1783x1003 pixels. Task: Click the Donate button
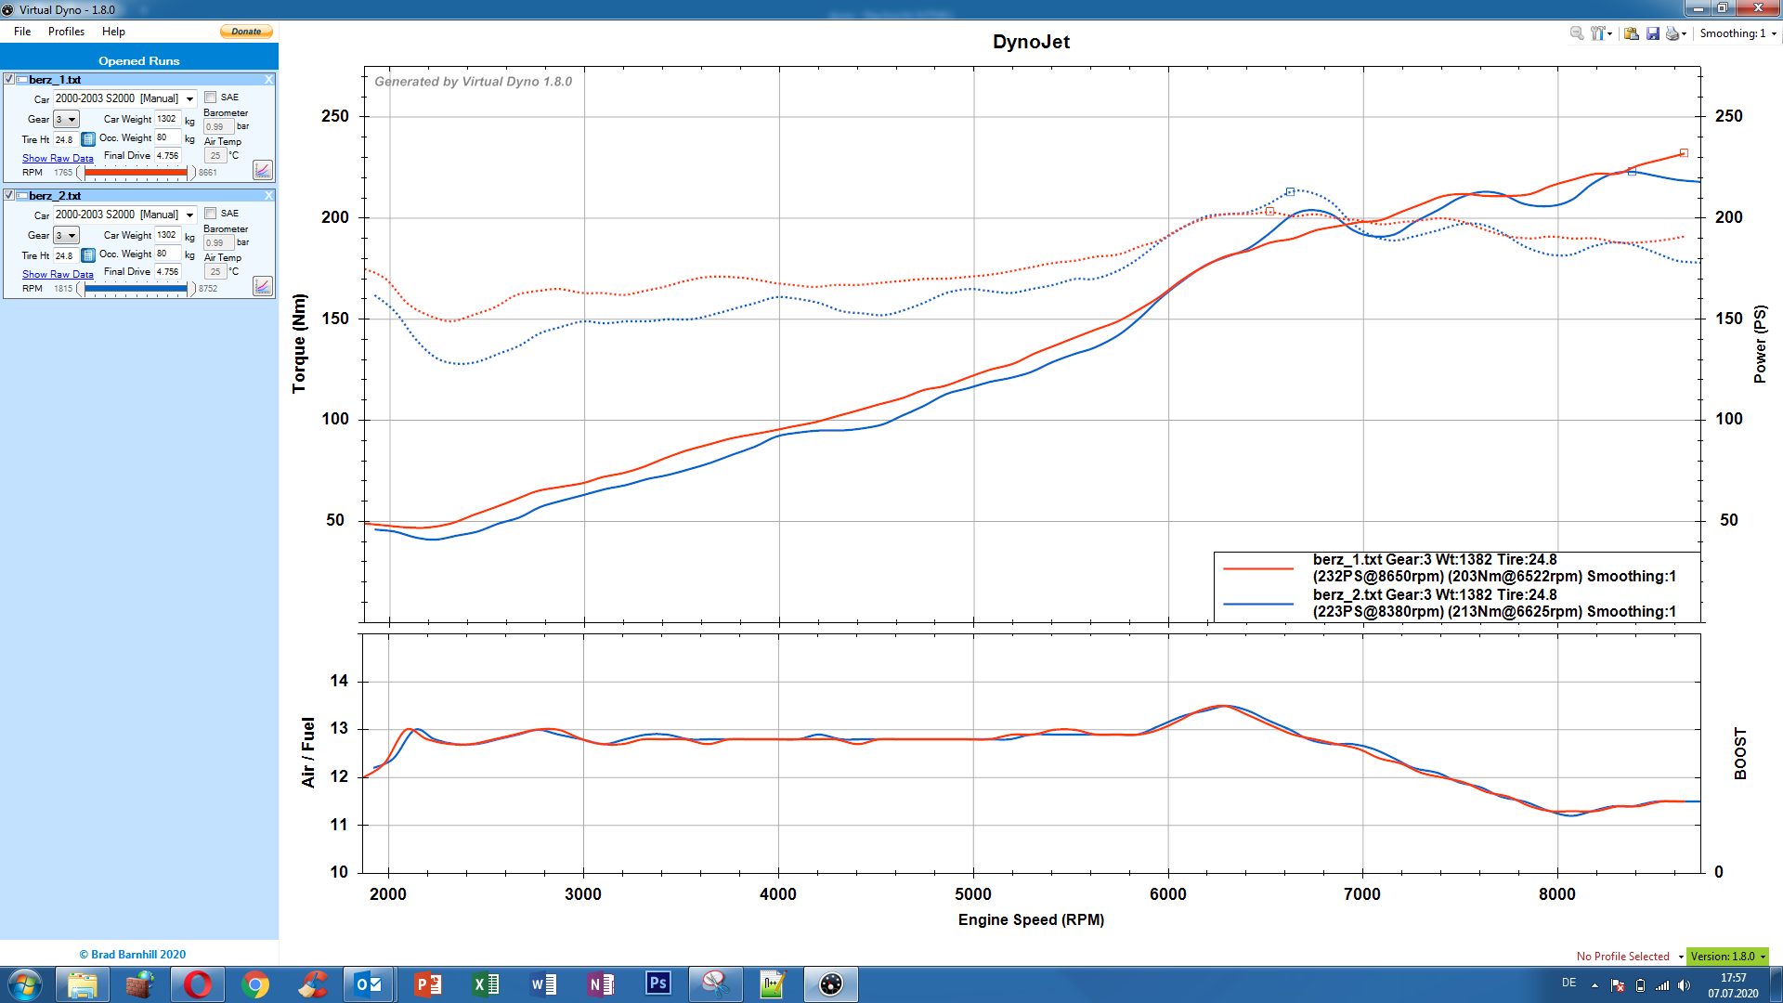[x=246, y=32]
